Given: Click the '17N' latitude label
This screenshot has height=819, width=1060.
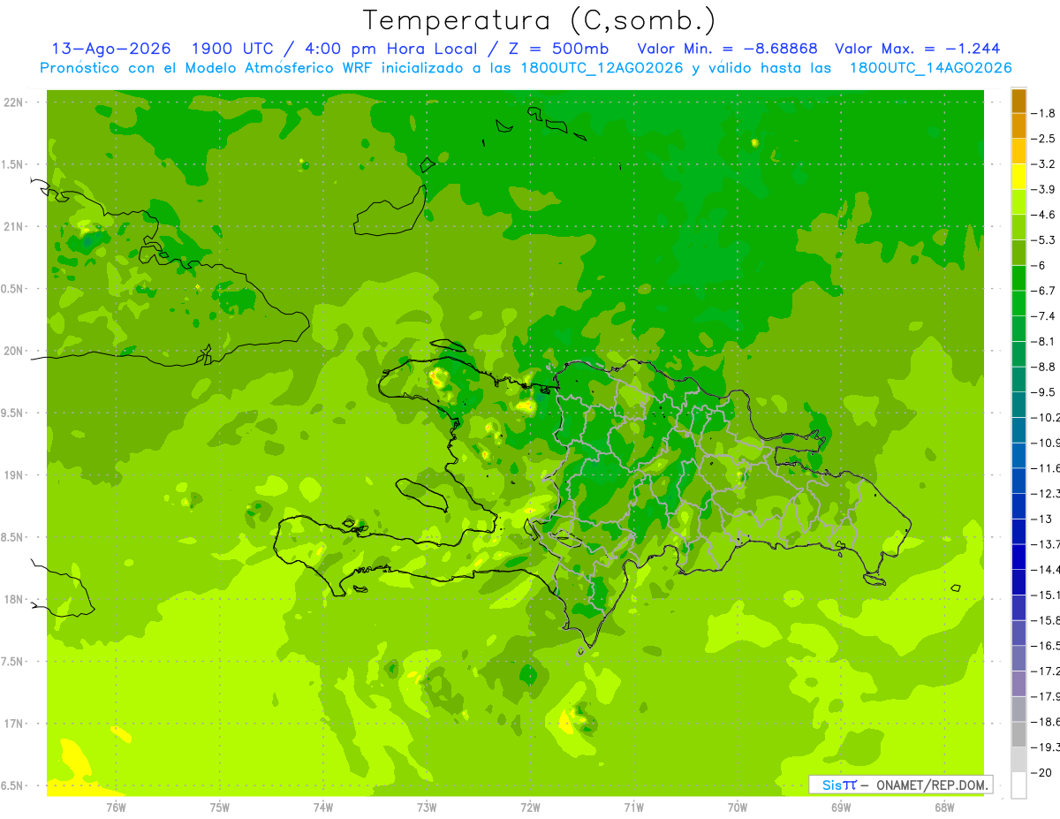Looking at the screenshot, I should tap(14, 724).
